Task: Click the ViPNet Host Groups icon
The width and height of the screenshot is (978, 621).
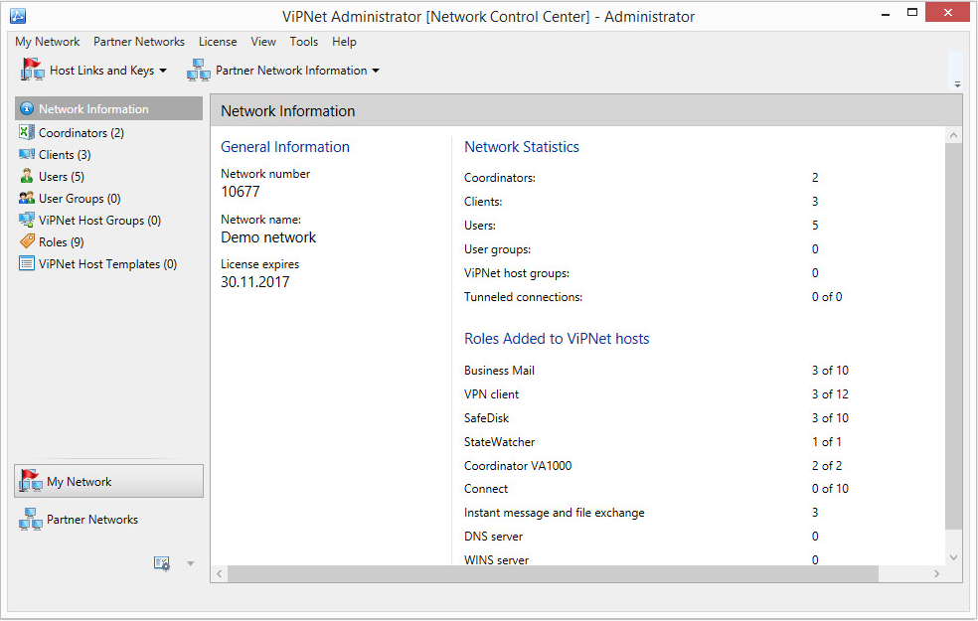Action: 27,220
